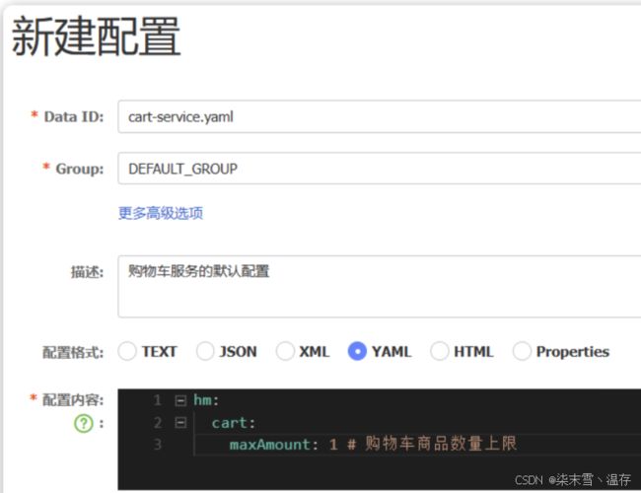Viewport: 641px width, 493px height.
Task: Select the YAML format radio button
Action: pyautogui.click(x=357, y=351)
